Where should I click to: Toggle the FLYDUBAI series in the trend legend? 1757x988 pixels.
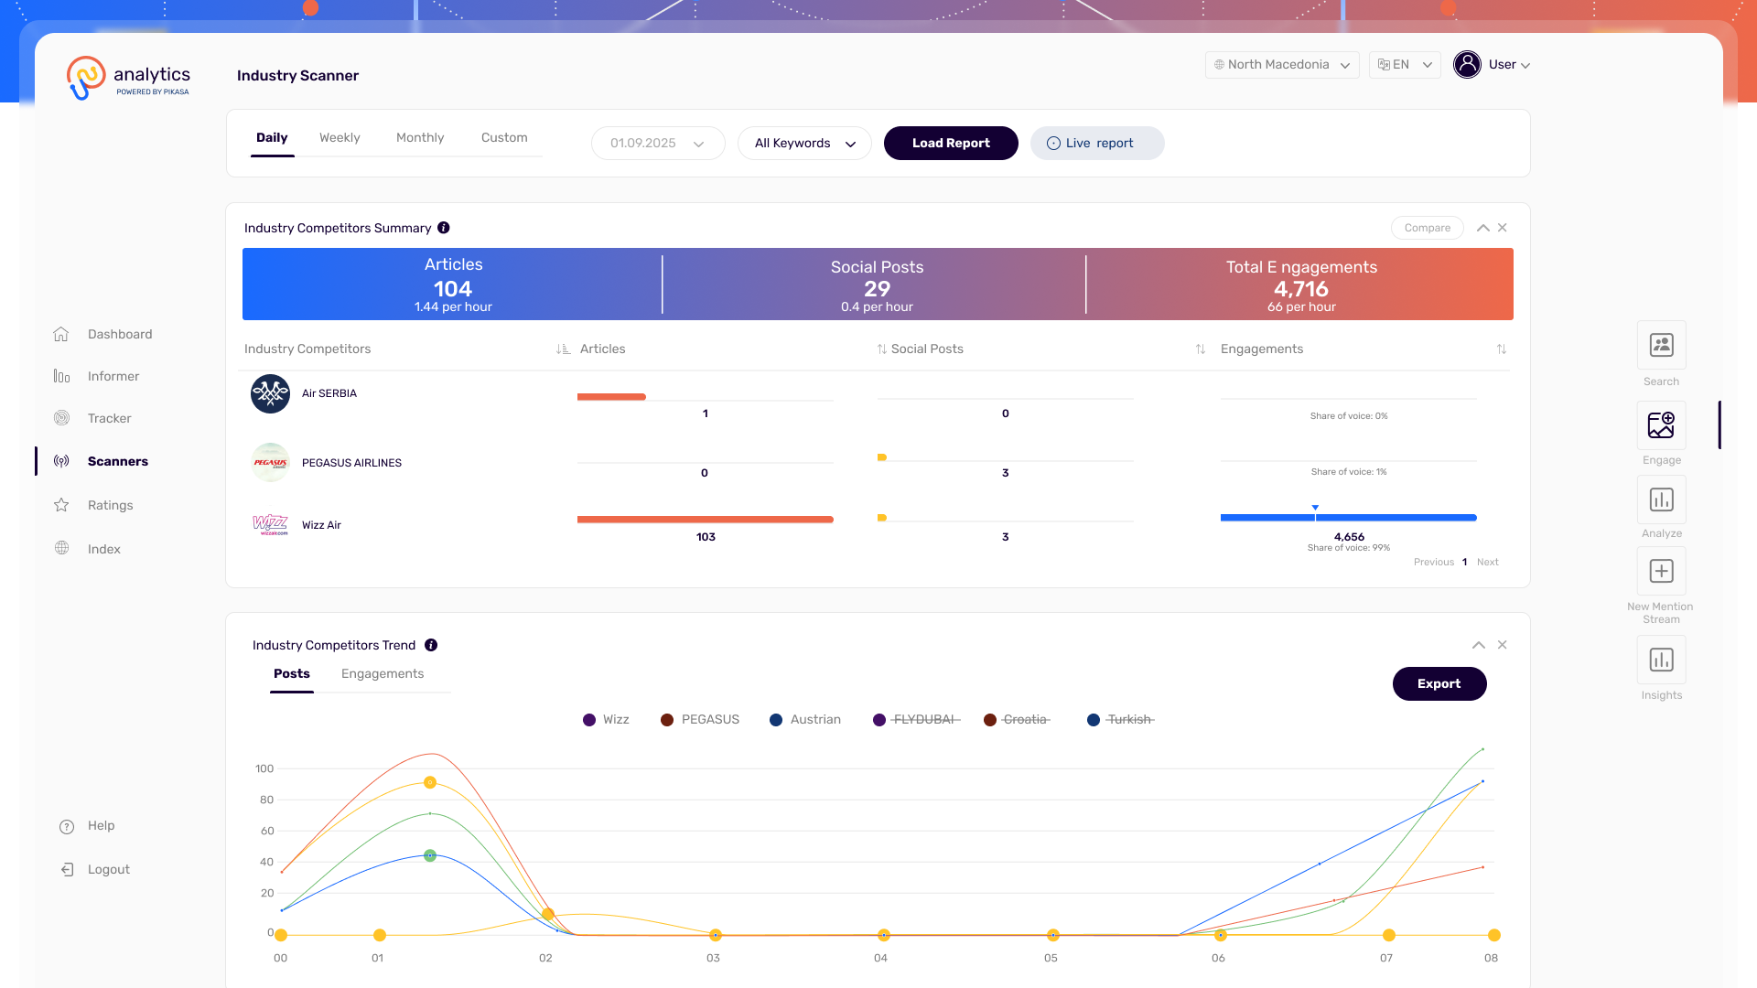tap(916, 719)
